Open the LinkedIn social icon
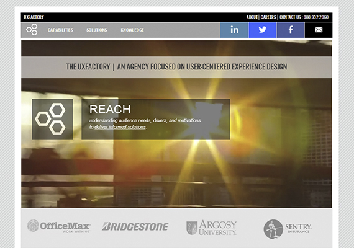Image resolution: width=354 pixels, height=248 pixels. point(234,30)
